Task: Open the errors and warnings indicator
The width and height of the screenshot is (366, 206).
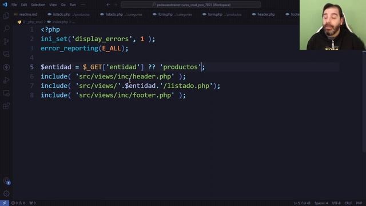Action: click(18, 203)
